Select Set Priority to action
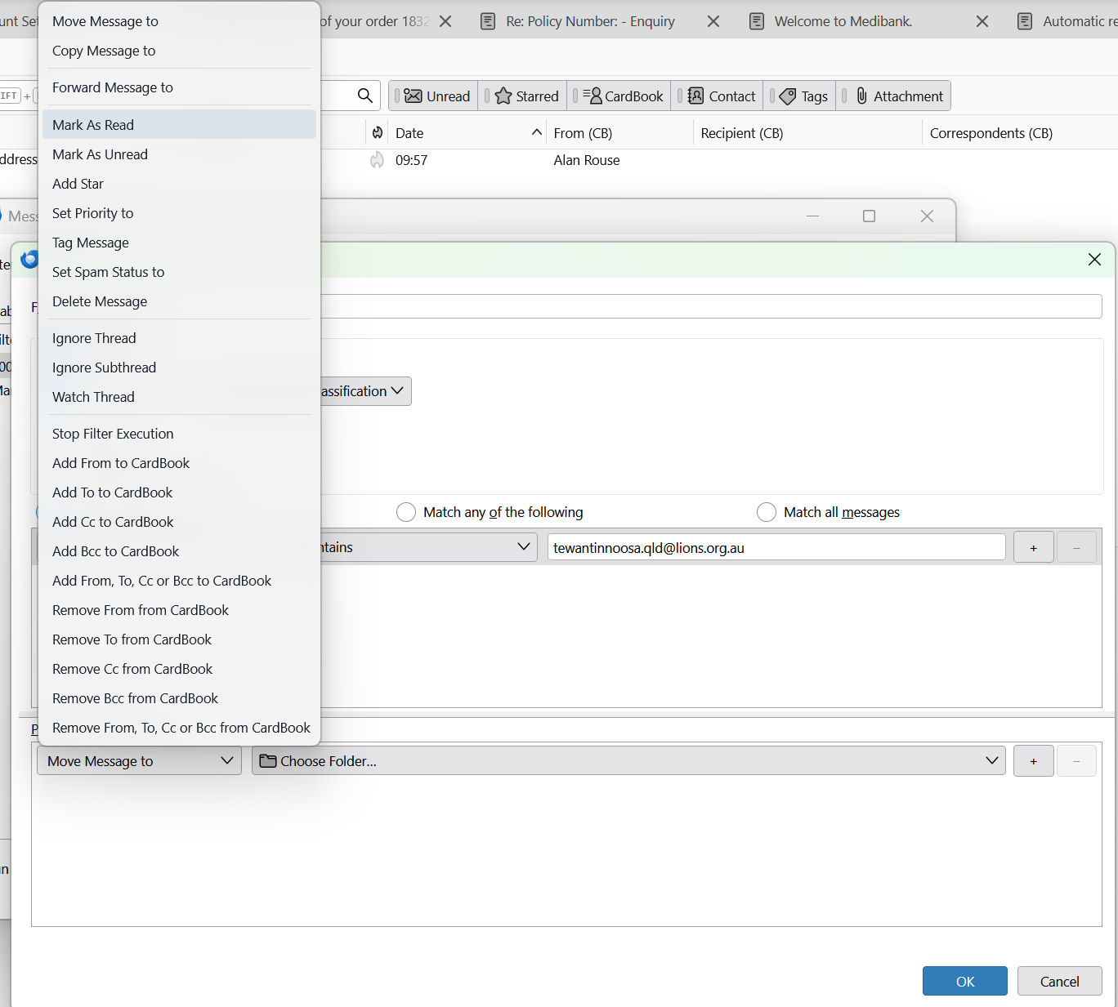The image size is (1118, 1007). (179, 213)
